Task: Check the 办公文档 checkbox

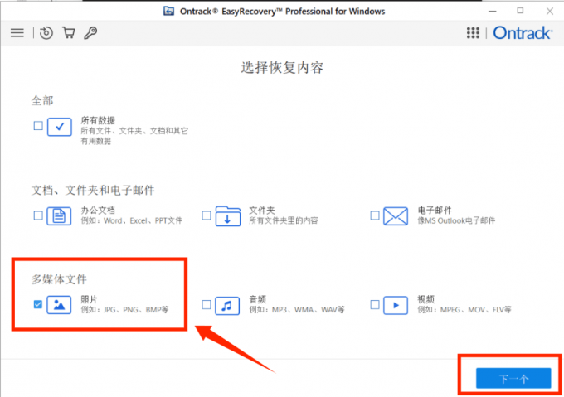Action: pyautogui.click(x=38, y=215)
